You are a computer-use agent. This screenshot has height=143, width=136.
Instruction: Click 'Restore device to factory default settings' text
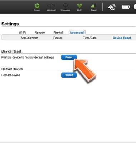click(x=28, y=58)
